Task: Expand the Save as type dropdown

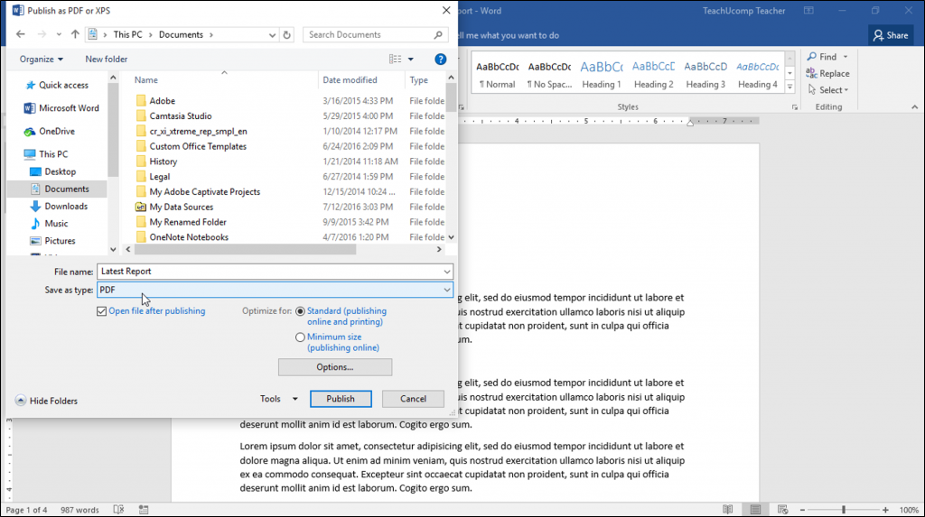Action: coord(447,290)
